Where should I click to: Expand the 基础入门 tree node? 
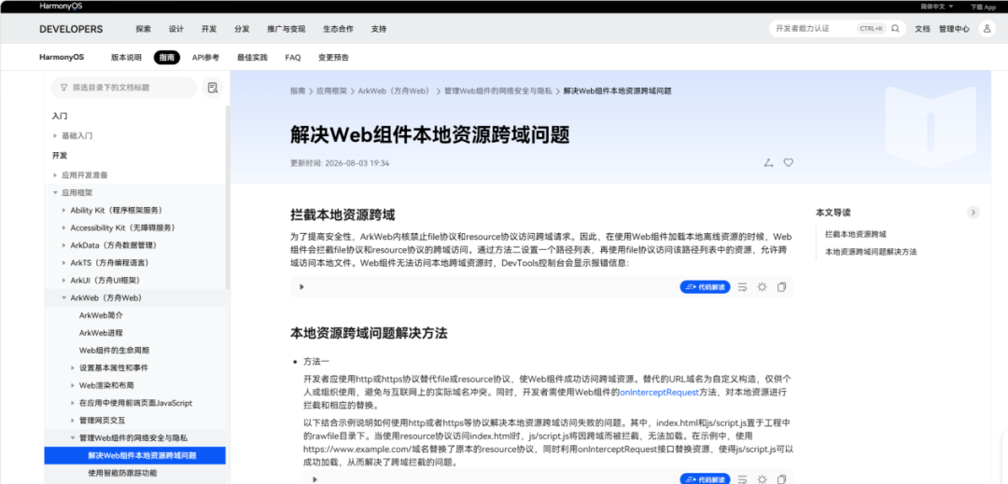tap(55, 136)
